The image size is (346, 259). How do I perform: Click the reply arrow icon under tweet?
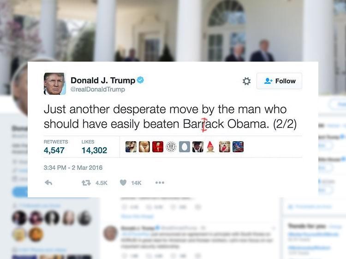coord(48,183)
